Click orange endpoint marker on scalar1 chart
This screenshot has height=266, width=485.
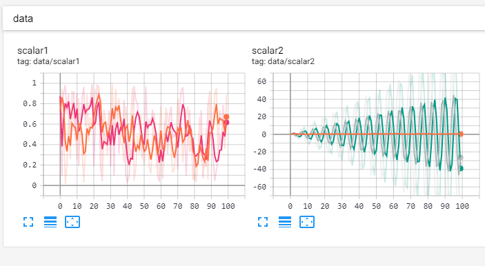pos(226,116)
